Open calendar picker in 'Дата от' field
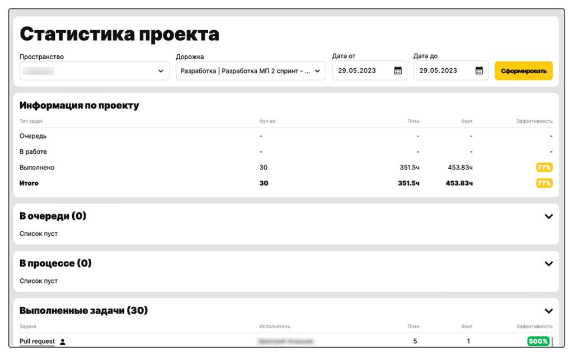The image size is (573, 356). (x=398, y=71)
